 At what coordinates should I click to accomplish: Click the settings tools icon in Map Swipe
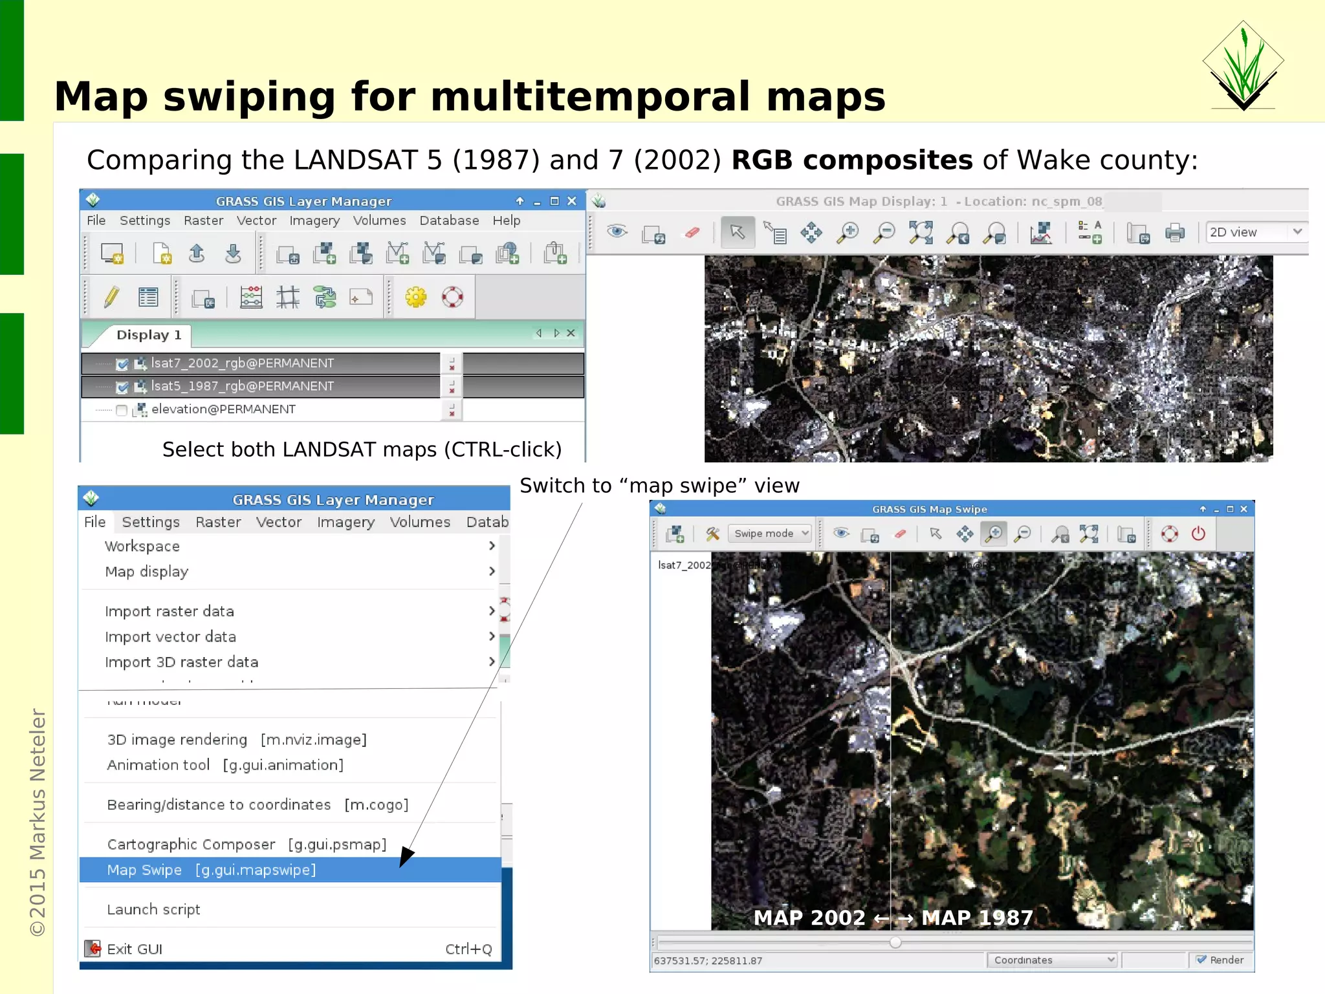[712, 534]
